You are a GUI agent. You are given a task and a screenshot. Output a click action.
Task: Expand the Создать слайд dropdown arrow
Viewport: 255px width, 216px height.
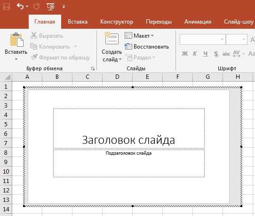(x=120, y=59)
